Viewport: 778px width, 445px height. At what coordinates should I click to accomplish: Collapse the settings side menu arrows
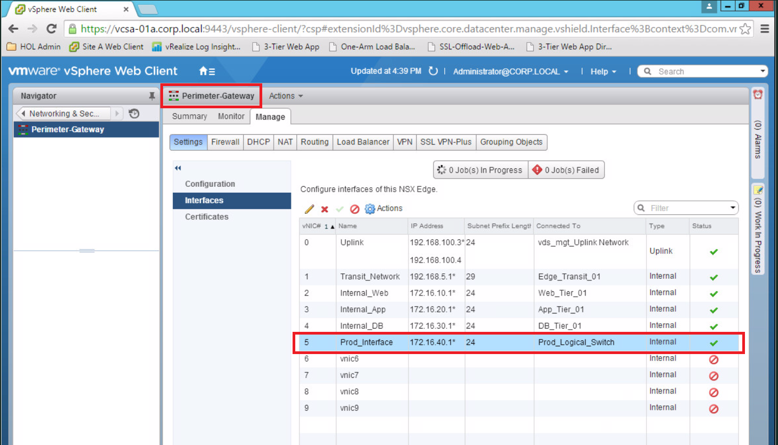178,168
